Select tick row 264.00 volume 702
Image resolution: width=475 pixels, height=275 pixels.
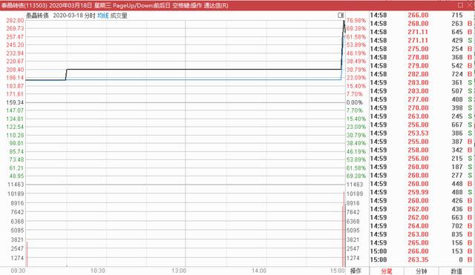point(422,226)
